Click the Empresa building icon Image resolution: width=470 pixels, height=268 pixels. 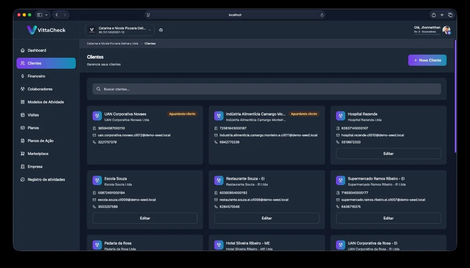click(22, 167)
